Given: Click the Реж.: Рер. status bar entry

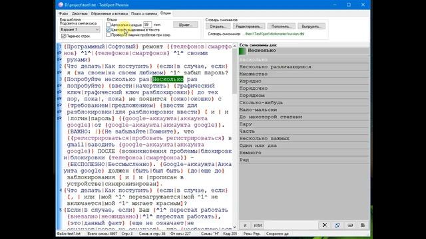Looking at the screenshot, I should [x=252, y=234].
